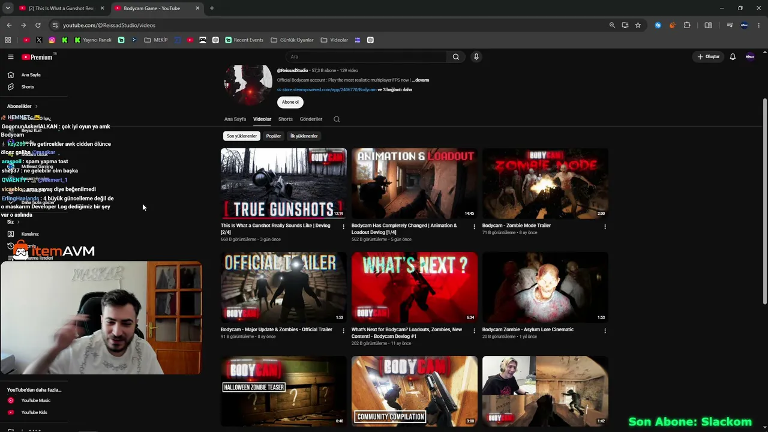The width and height of the screenshot is (768, 432).
Task: Open the Instagram bookmark
Action: point(52,40)
